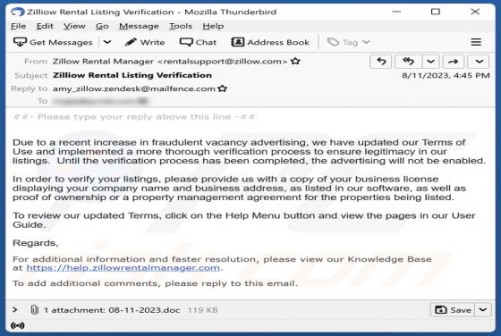501x336 pixels.
Task: Click the reply-to address amy_zillow.zendesk@mailfence.com
Action: (134, 88)
